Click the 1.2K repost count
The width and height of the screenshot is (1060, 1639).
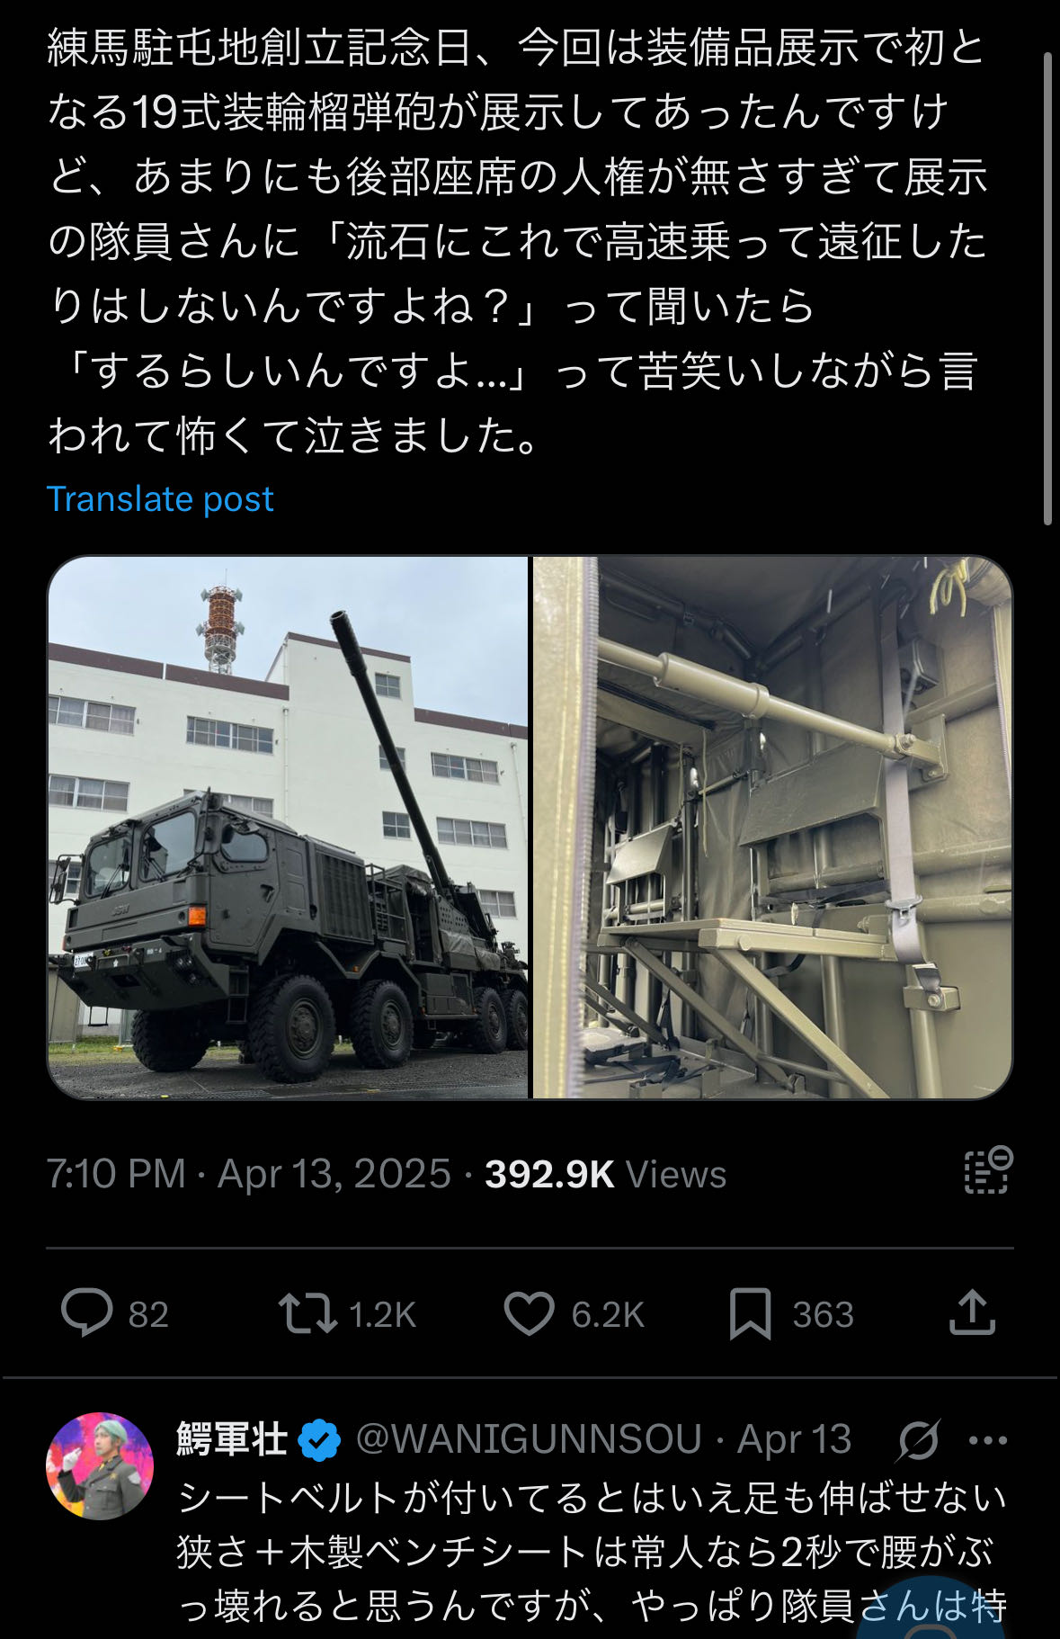click(382, 1315)
